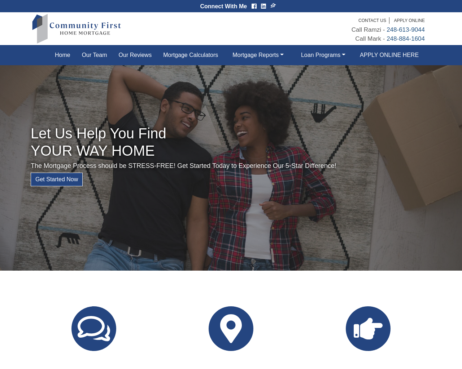Open Mortgage Calculators in navigation

[191, 55]
